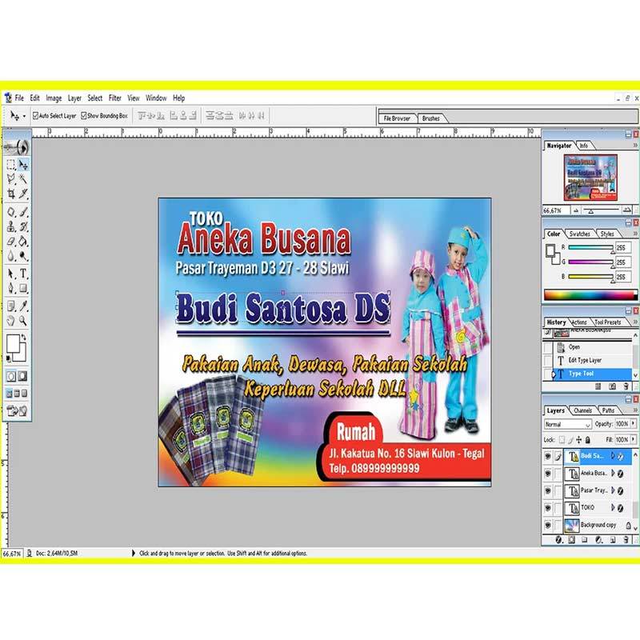640x640 pixels.
Task: Select the Zoom tool
Action: pyautogui.click(x=23, y=321)
